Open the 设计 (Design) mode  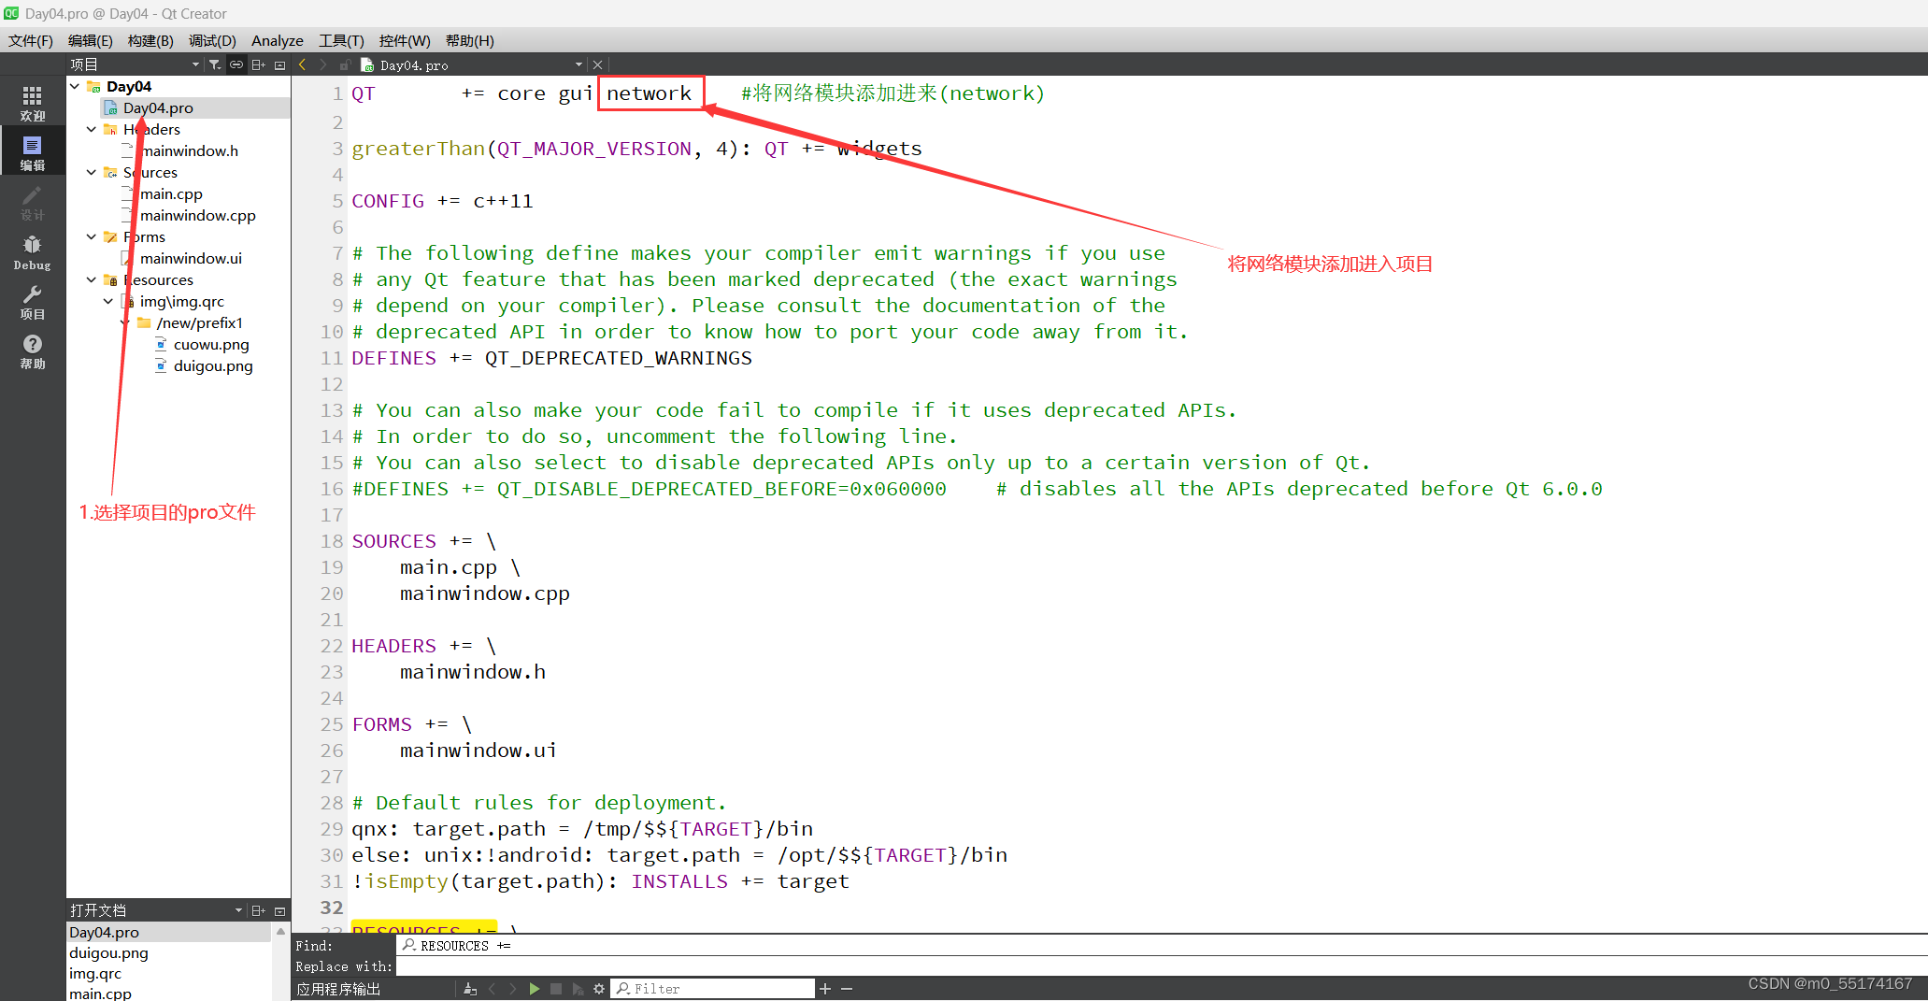(33, 202)
